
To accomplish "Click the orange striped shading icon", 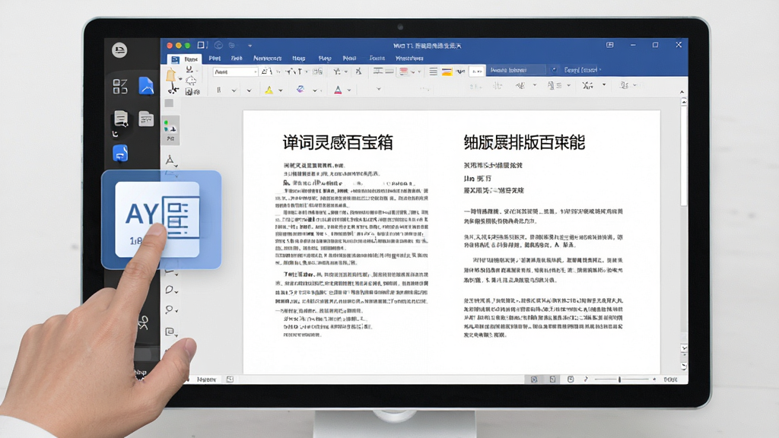I will click(x=447, y=72).
